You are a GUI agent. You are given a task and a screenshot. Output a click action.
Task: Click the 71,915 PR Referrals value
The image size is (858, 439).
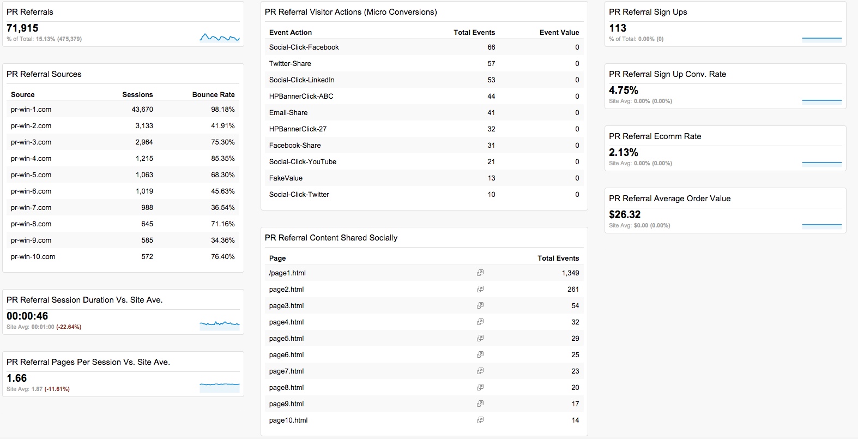tap(22, 28)
